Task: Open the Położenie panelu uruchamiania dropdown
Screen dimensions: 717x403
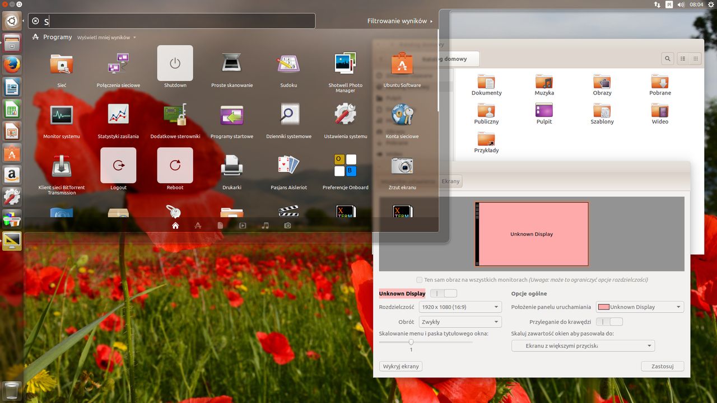Action: point(640,307)
